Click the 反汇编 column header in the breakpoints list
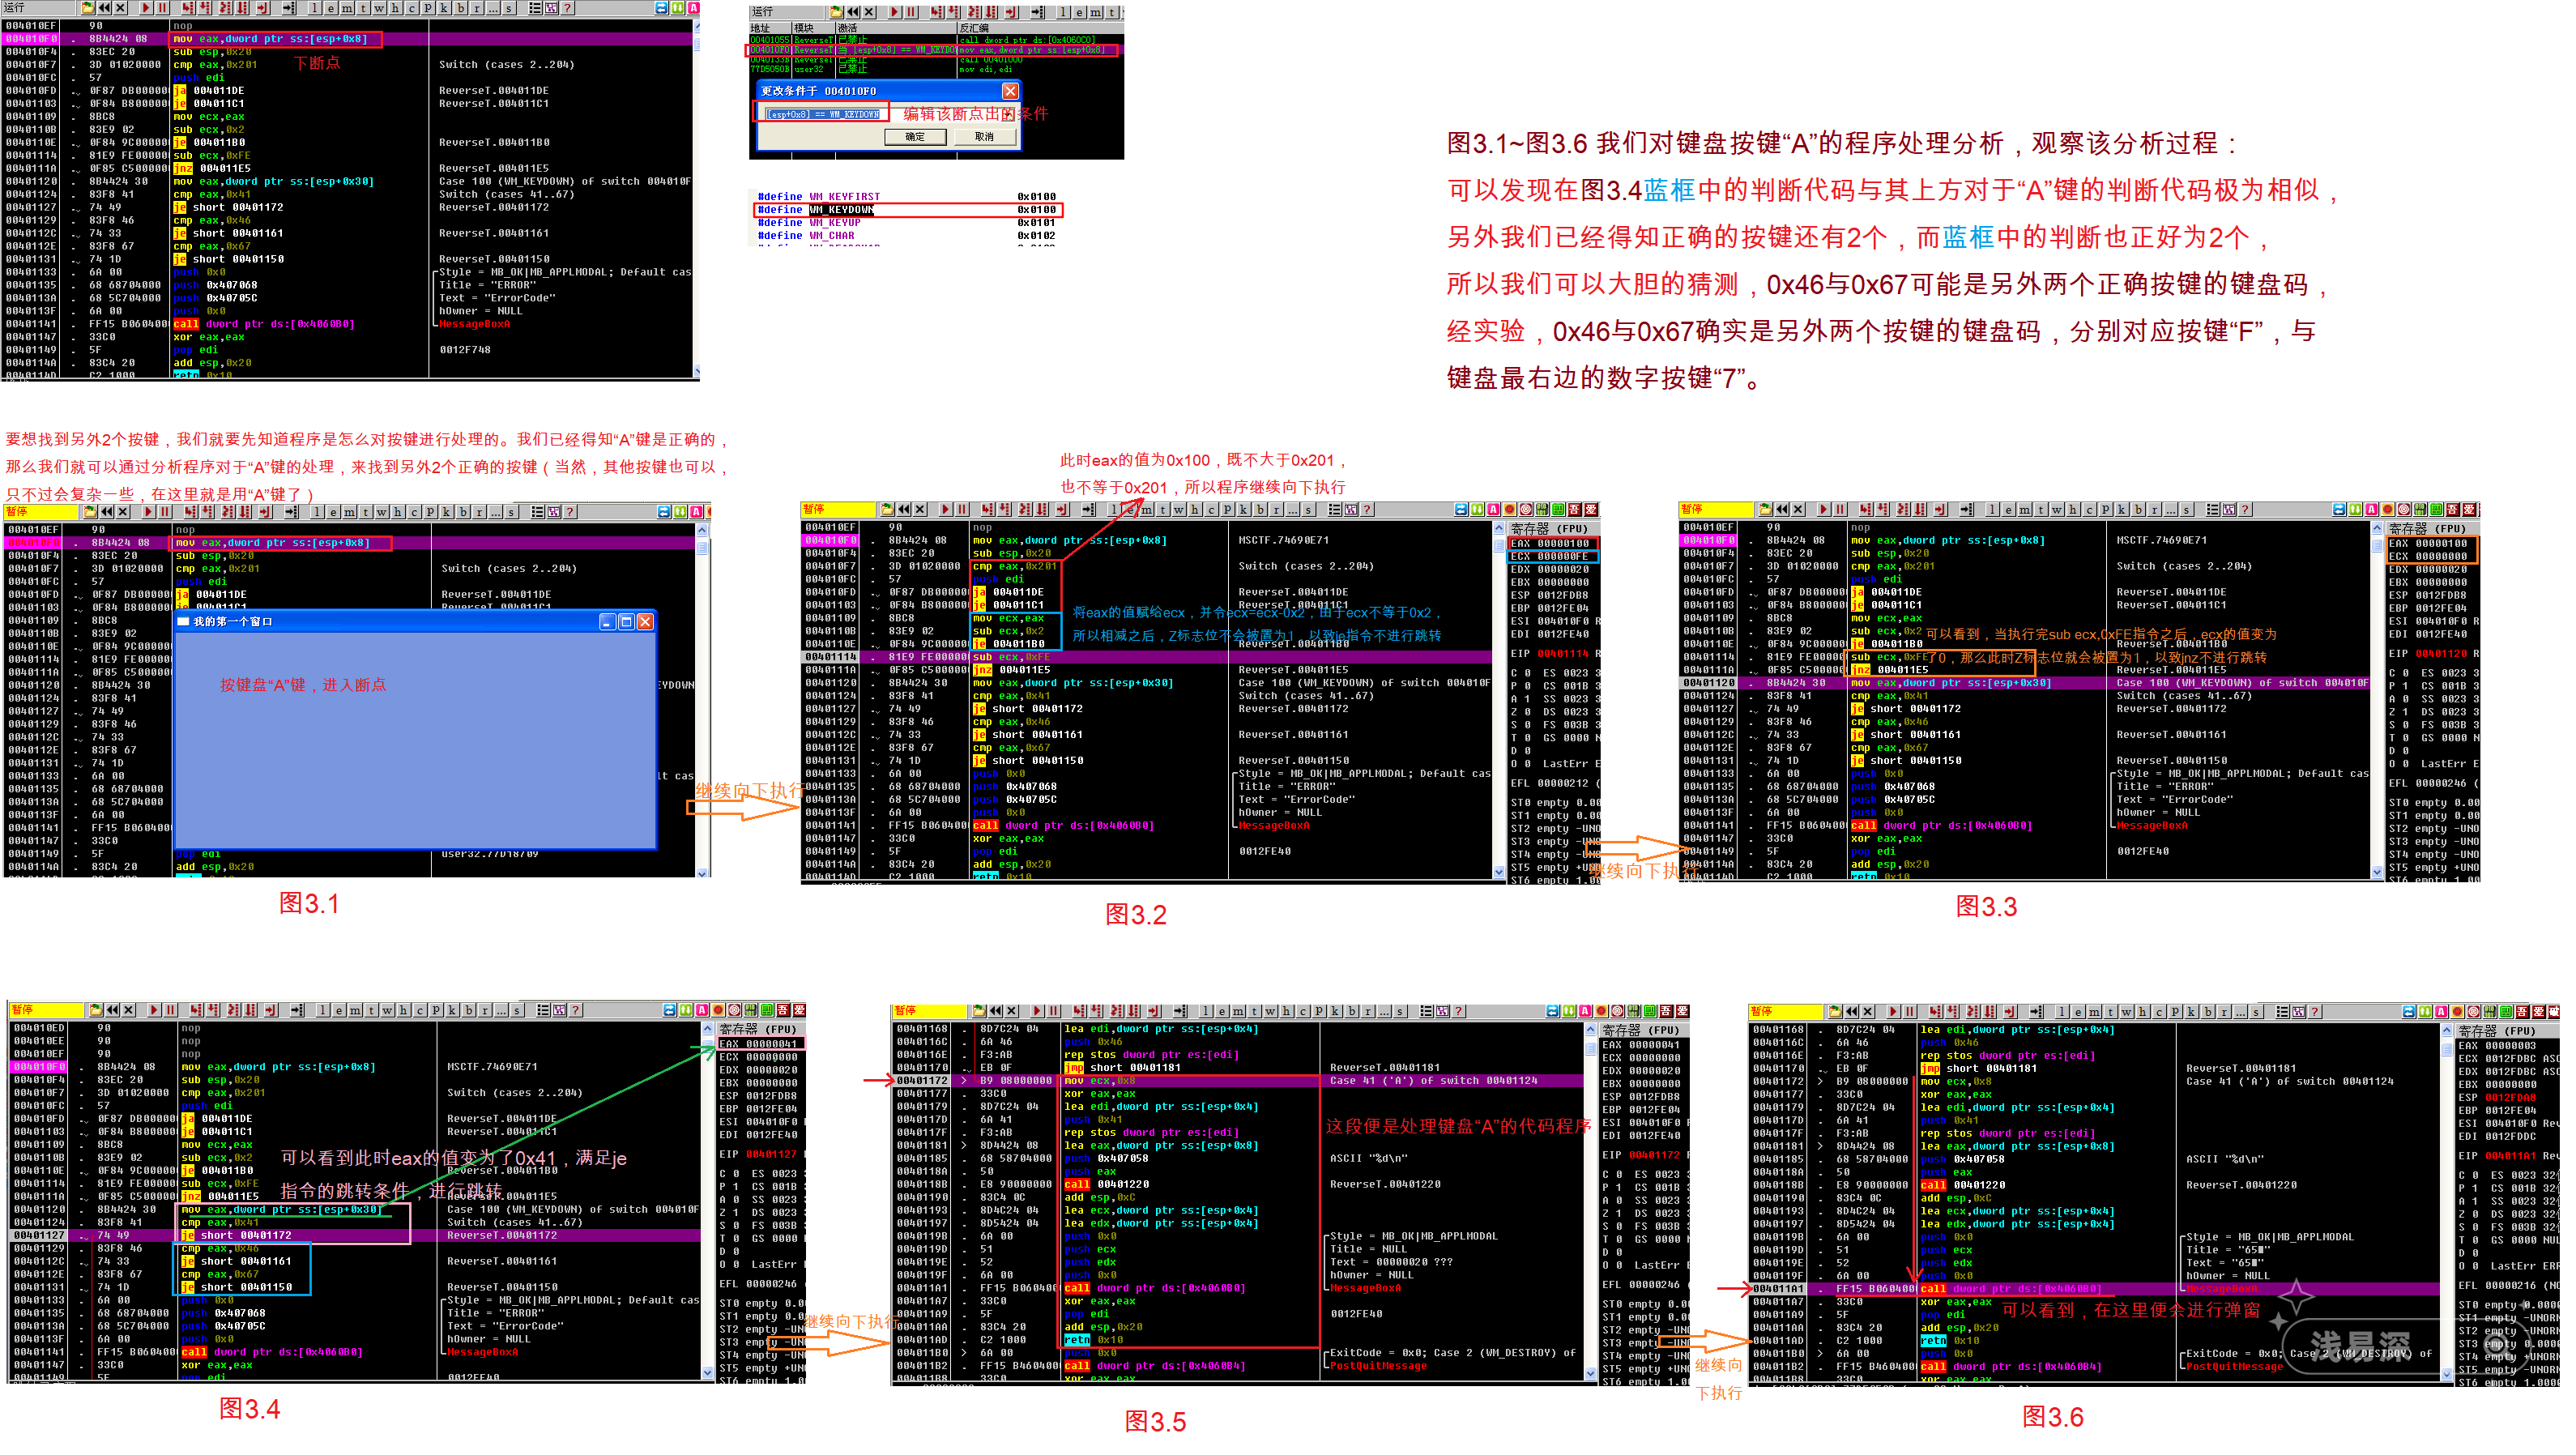 pyautogui.click(x=974, y=28)
